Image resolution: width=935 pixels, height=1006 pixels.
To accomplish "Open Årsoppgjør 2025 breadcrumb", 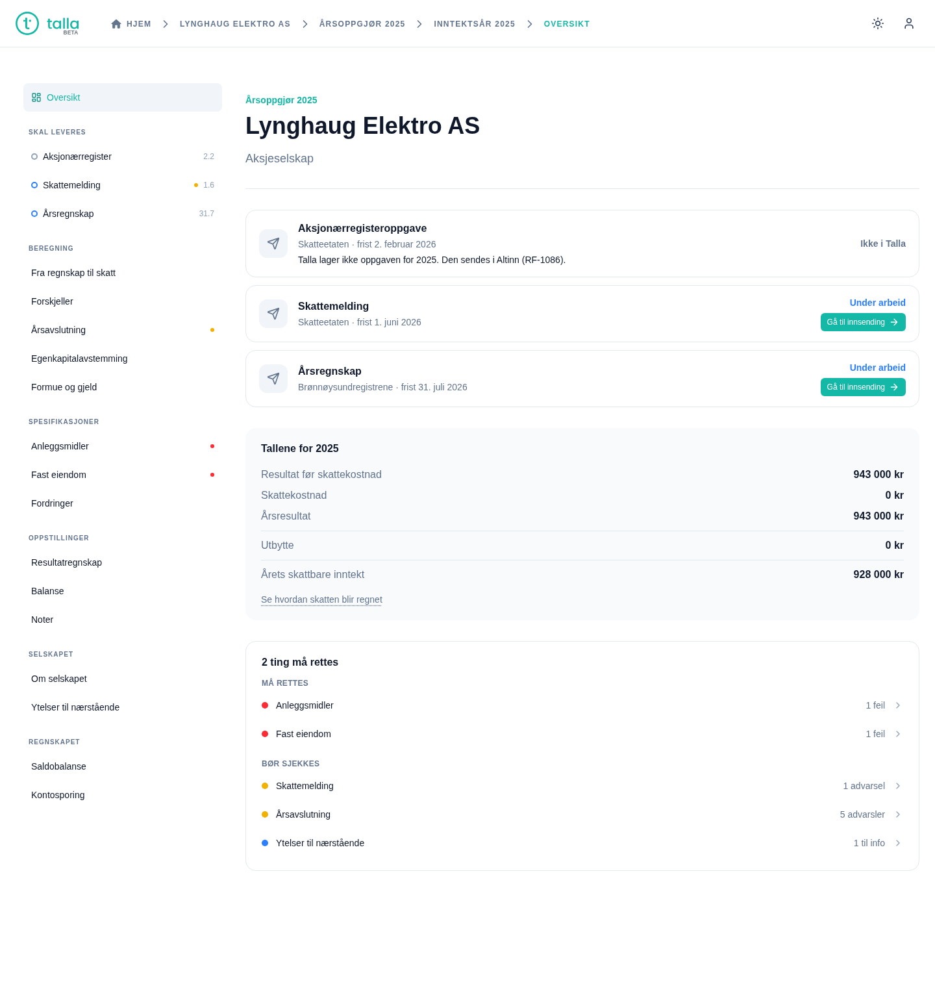I will click(x=362, y=24).
